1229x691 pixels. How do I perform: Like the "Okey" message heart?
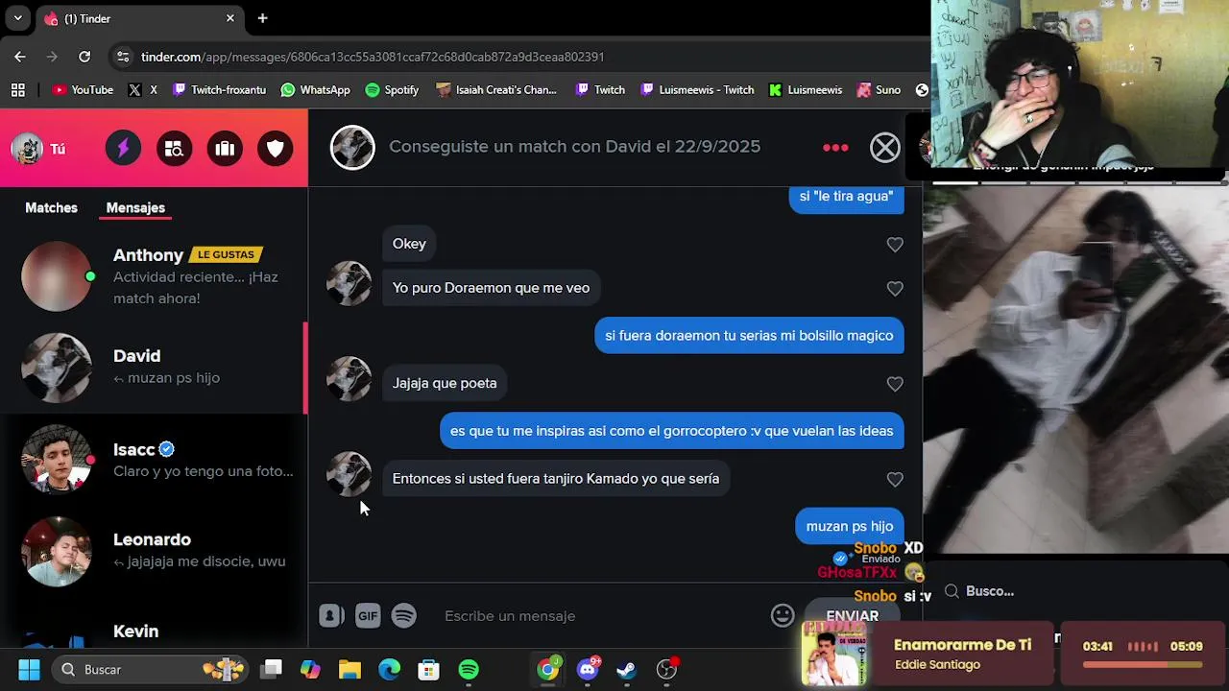[x=895, y=245]
